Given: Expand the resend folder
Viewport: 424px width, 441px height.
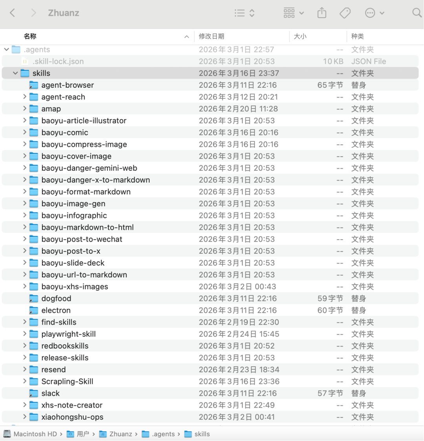Looking at the screenshot, I should pos(24,370).
